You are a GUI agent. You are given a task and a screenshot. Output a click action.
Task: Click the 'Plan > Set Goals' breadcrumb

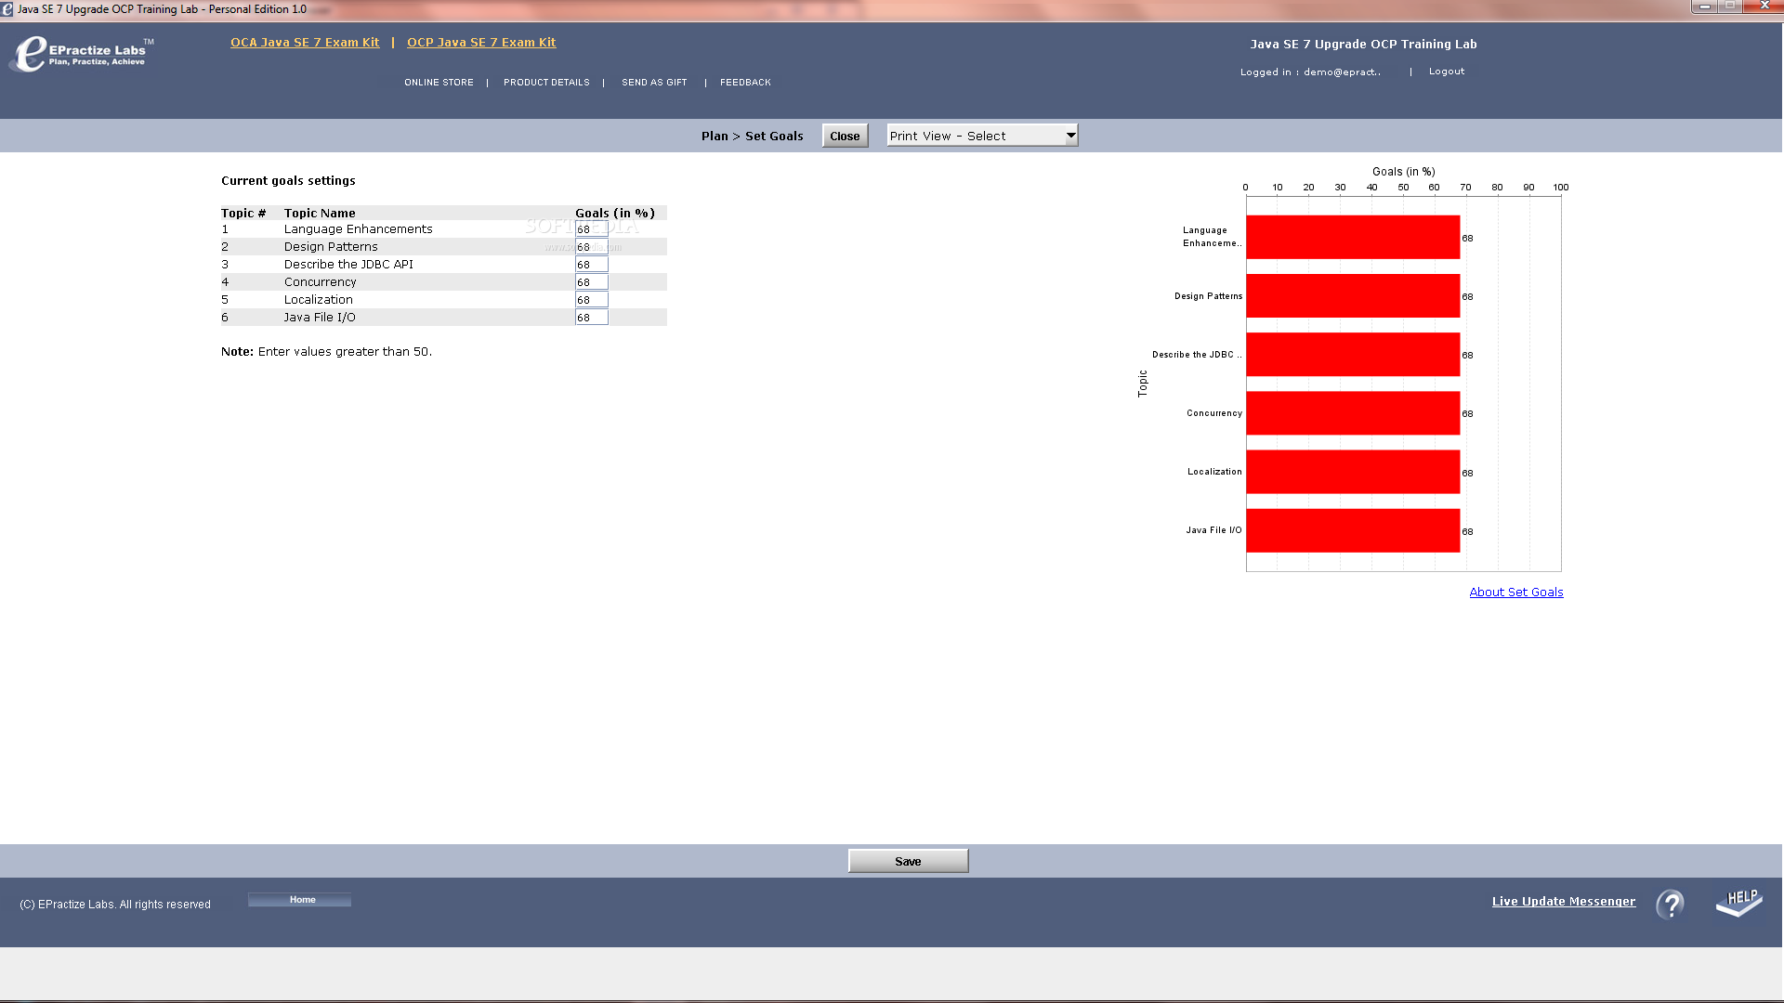752,137
